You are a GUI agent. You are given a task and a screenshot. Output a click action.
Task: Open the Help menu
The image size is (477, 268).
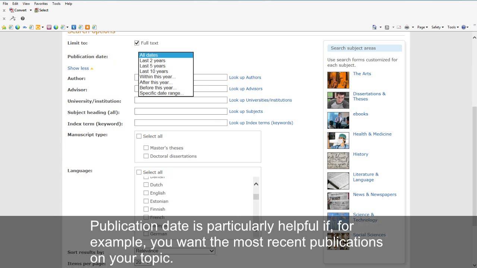click(69, 4)
